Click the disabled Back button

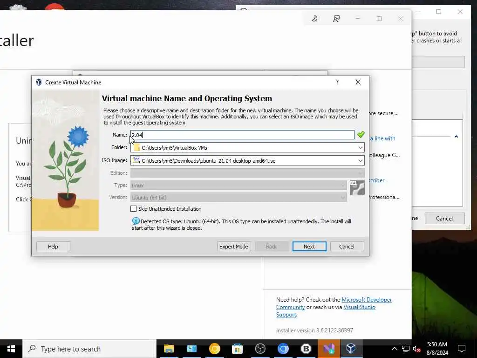pos(271,246)
